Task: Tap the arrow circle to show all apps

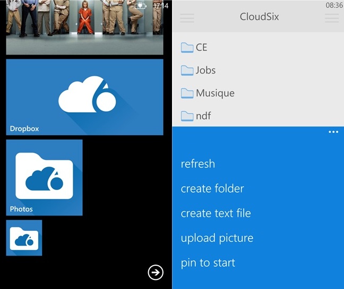Action: click(156, 273)
